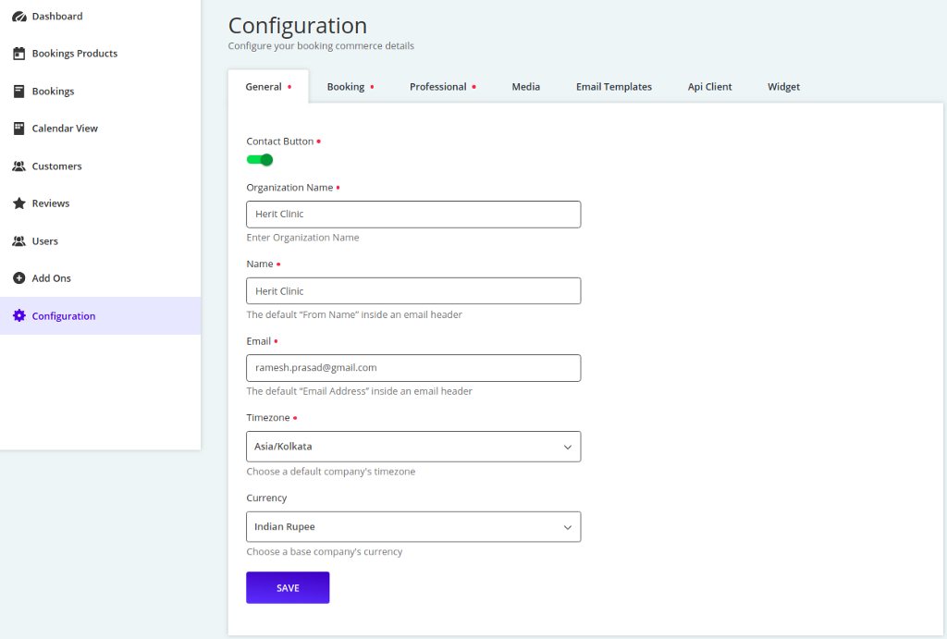Click the Organization Name input field

[x=412, y=215]
